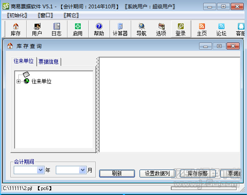Click the house icon of 库存查询 window
Viewport: 247px width, 195px height.
(x=10, y=46)
